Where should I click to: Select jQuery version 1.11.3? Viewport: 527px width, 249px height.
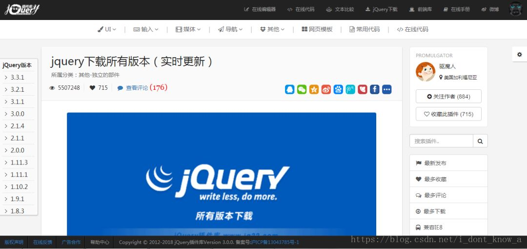19,163
